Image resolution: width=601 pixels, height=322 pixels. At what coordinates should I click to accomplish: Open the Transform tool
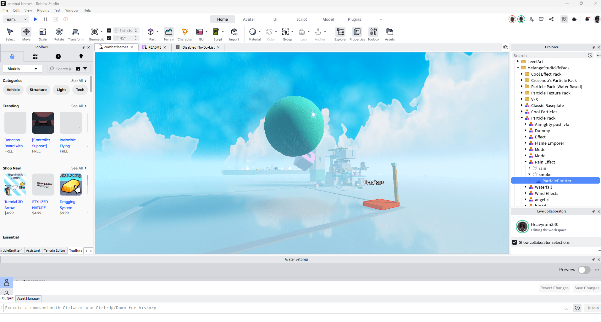[76, 34]
